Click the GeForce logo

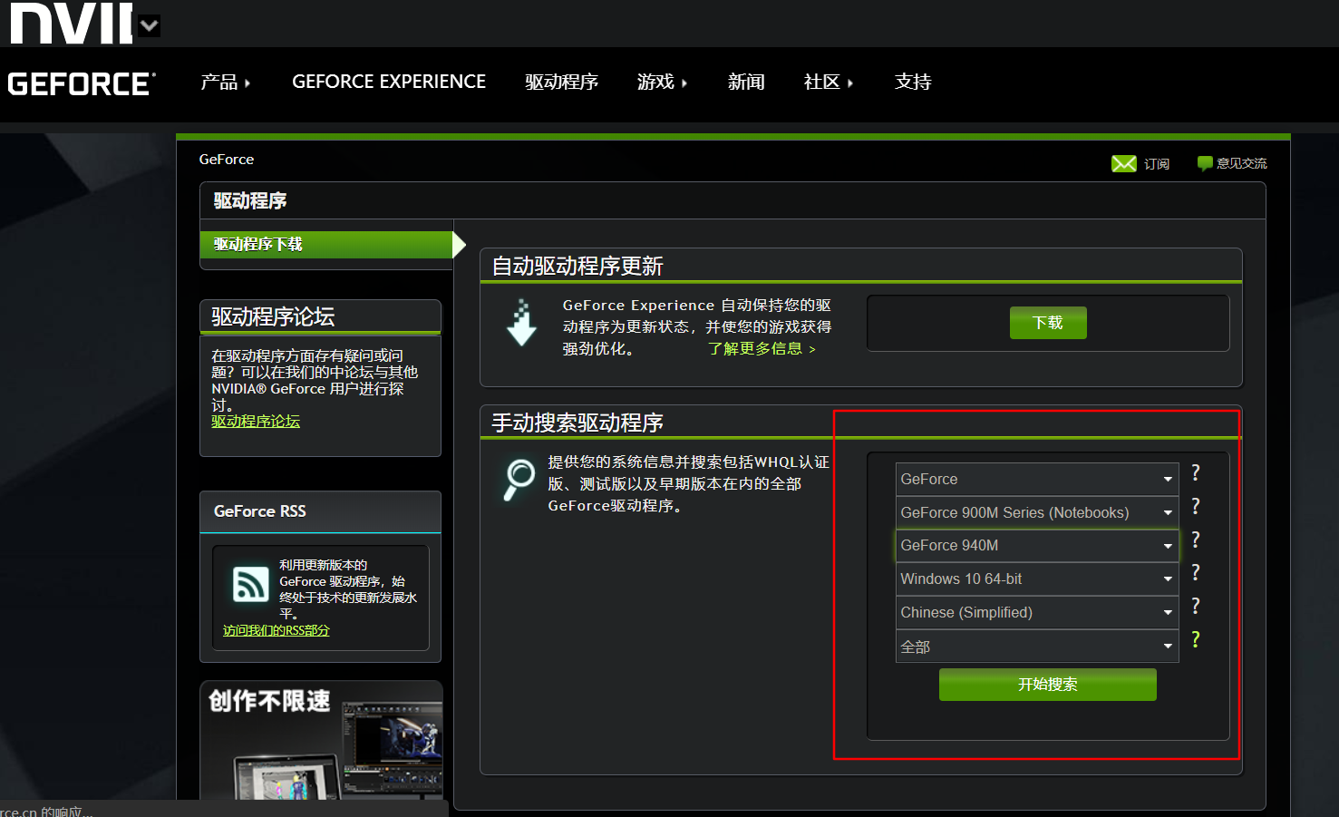click(x=82, y=83)
